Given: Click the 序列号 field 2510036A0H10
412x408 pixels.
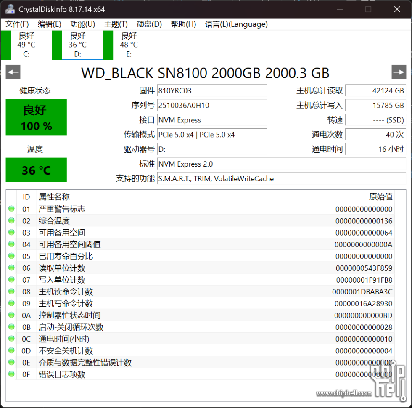Looking at the screenshot, I should pos(212,106).
